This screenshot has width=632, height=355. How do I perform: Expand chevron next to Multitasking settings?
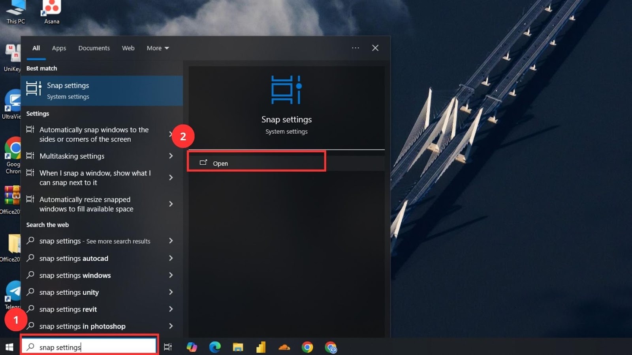pyautogui.click(x=171, y=156)
